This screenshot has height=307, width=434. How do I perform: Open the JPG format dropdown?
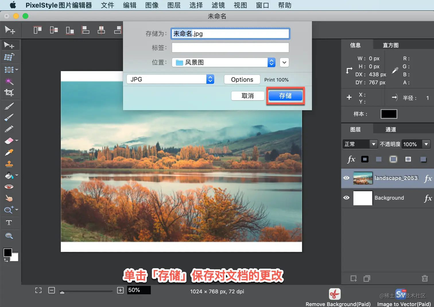[170, 79]
